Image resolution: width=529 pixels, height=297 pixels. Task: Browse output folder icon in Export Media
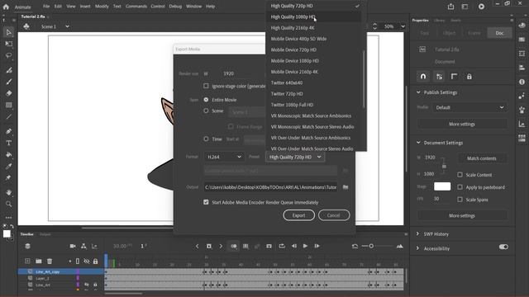[346, 187]
